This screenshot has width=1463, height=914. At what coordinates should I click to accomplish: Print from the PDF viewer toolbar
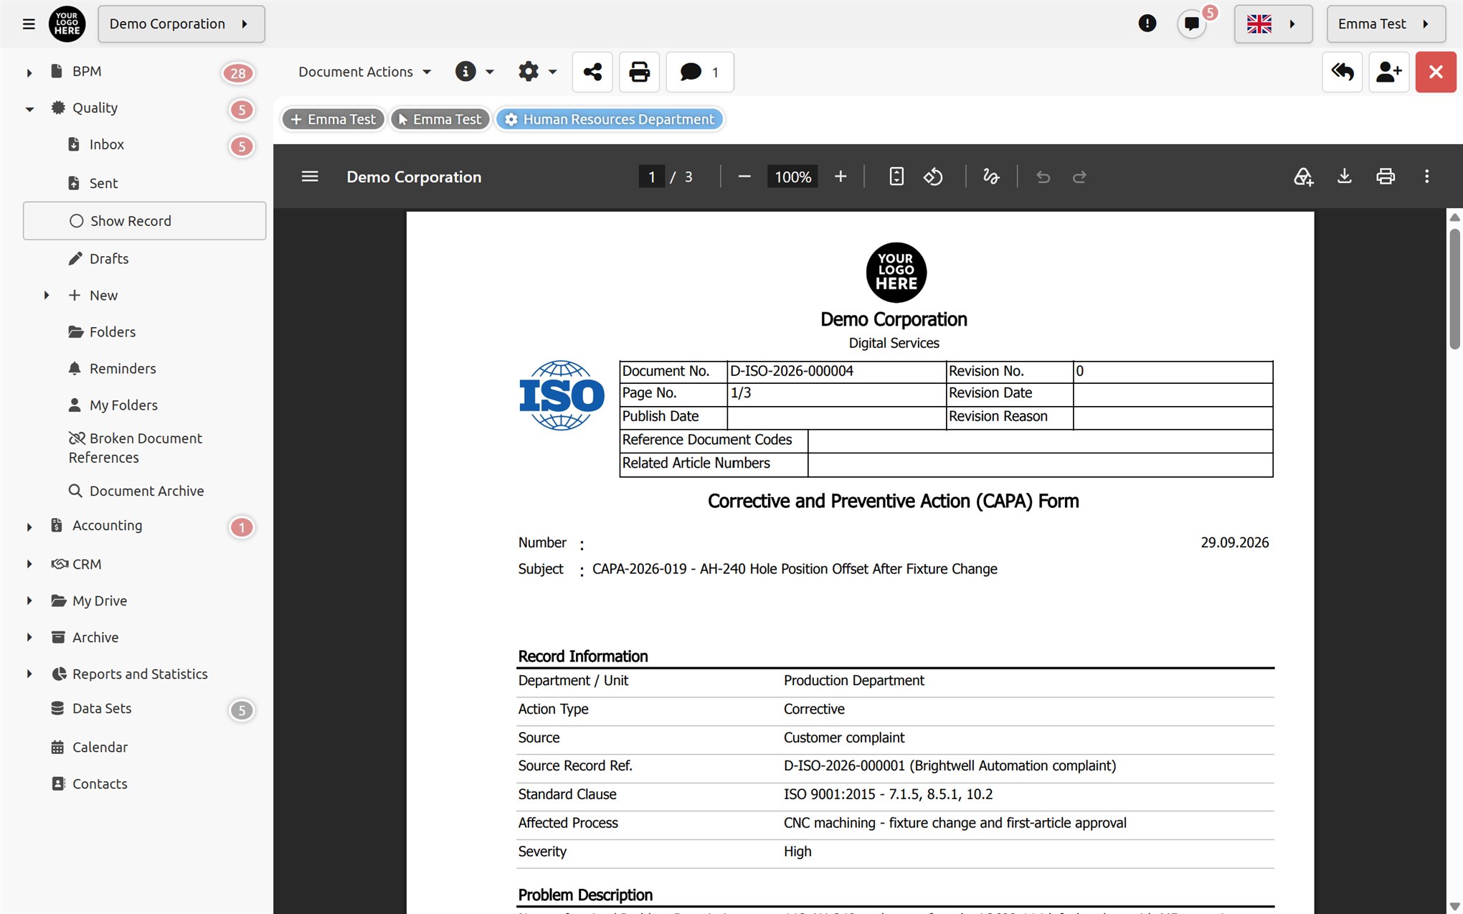point(1386,176)
